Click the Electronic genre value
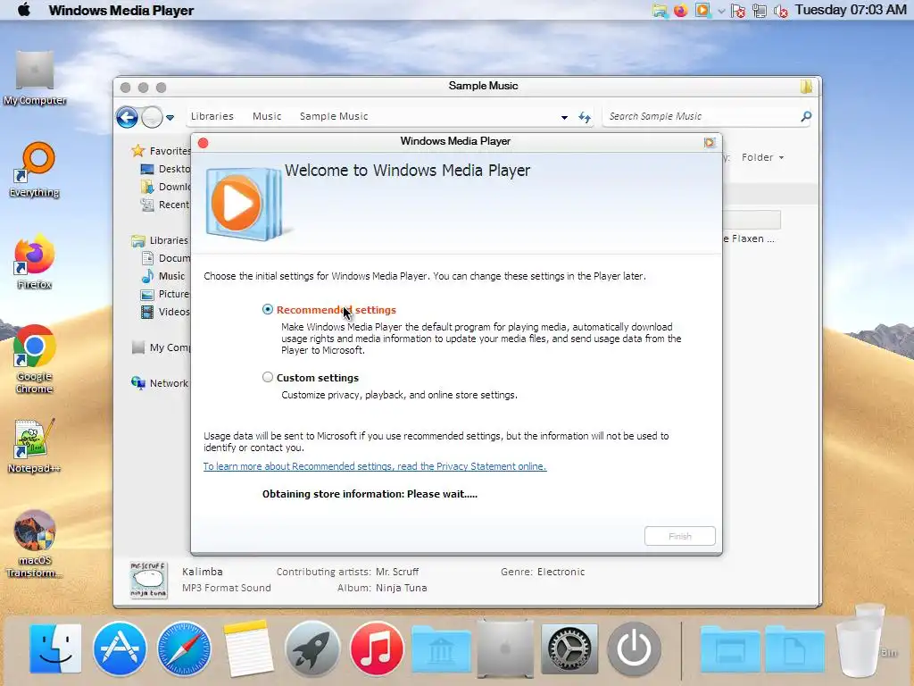This screenshot has width=914, height=686. (561, 572)
